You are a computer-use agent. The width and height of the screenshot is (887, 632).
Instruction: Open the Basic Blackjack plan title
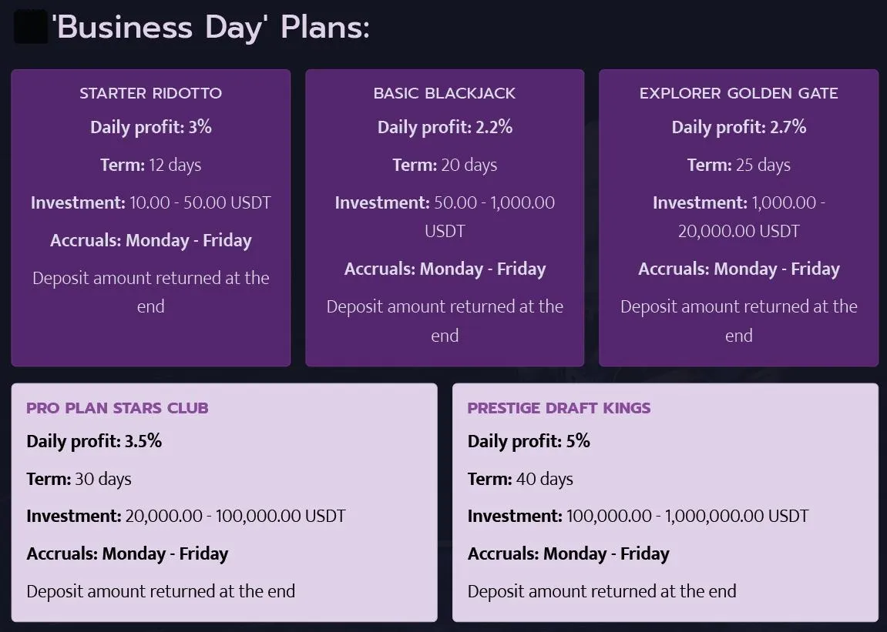[x=445, y=93]
